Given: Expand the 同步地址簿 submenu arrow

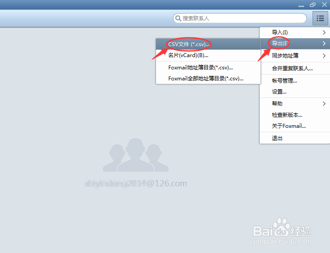Looking at the screenshot, I should pos(324,56).
